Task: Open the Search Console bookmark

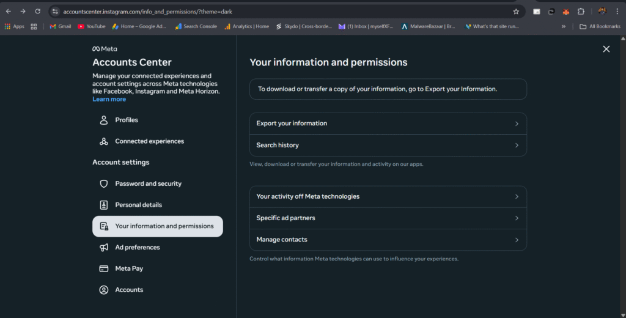Action: [x=196, y=26]
